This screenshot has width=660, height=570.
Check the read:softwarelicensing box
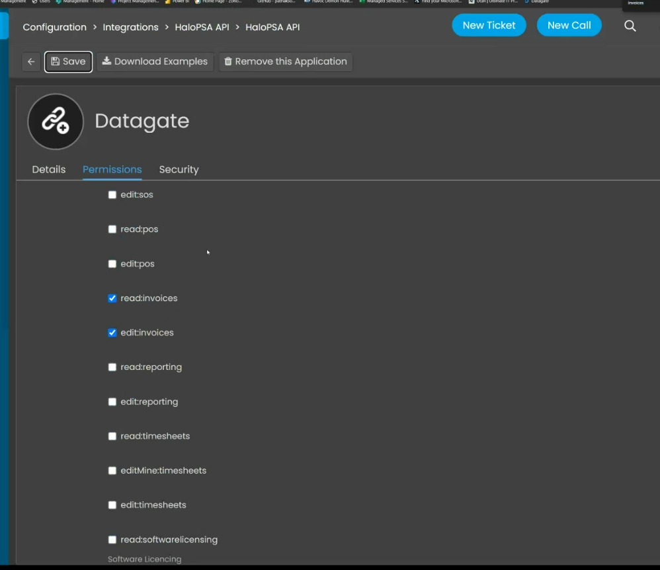[x=112, y=540]
